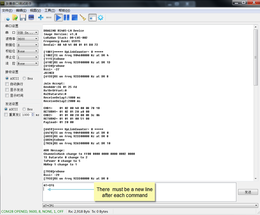Image resolution: width=260 pixels, height=215 pixels.
Task: Expand the baud rate 9600 dropdown
Action: tap(28, 39)
